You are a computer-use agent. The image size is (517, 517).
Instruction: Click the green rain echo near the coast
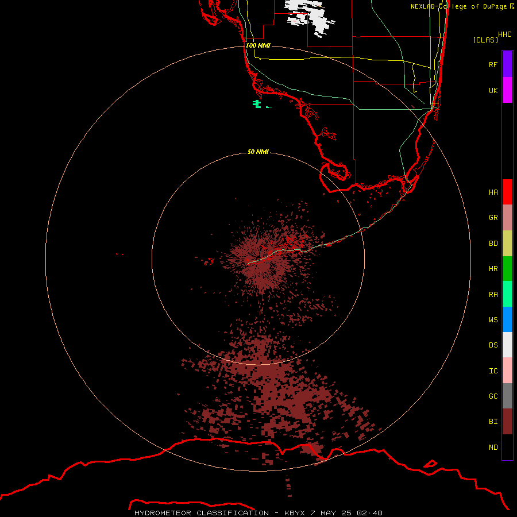257,104
